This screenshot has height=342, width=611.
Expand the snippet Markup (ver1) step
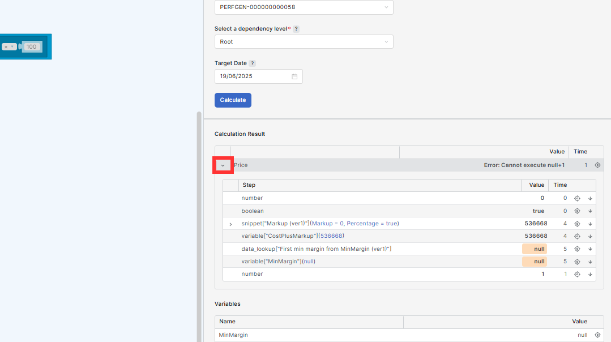pyautogui.click(x=230, y=224)
